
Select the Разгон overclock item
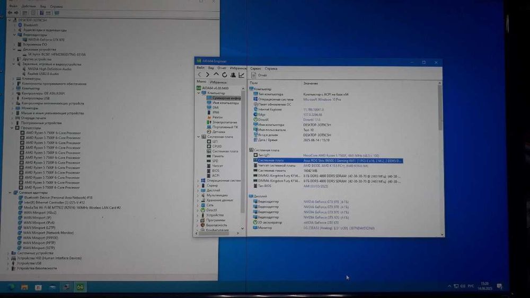(214, 117)
